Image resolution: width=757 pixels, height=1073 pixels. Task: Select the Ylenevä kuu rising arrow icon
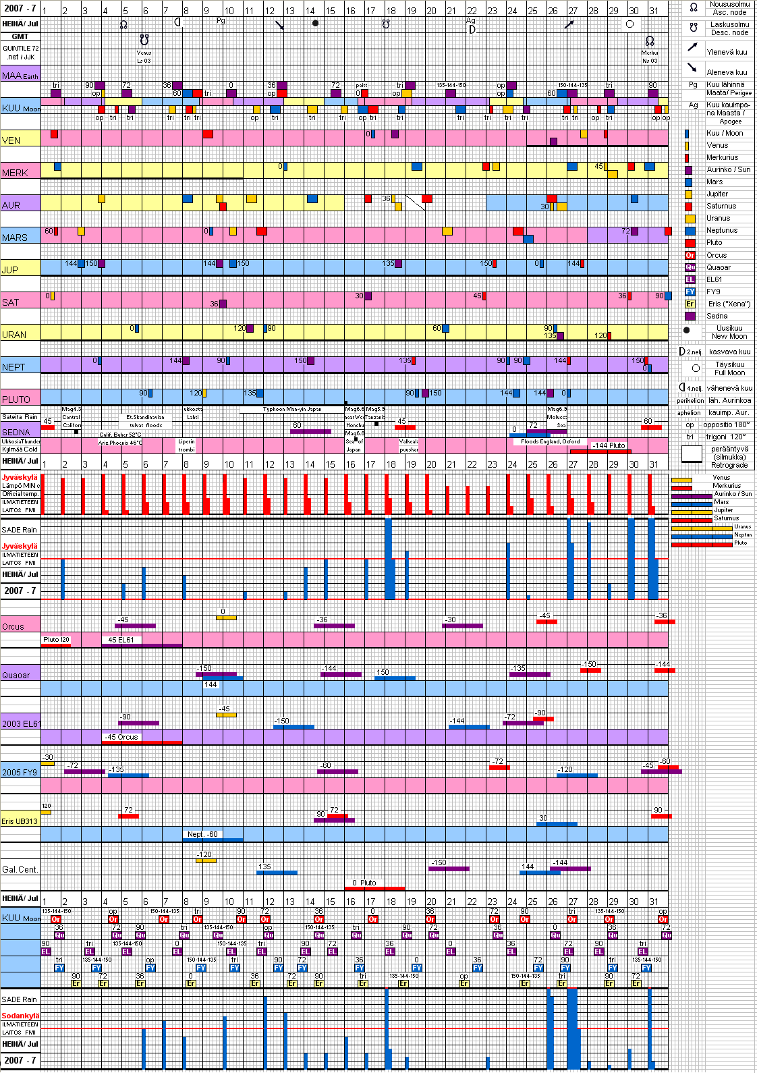coord(692,47)
